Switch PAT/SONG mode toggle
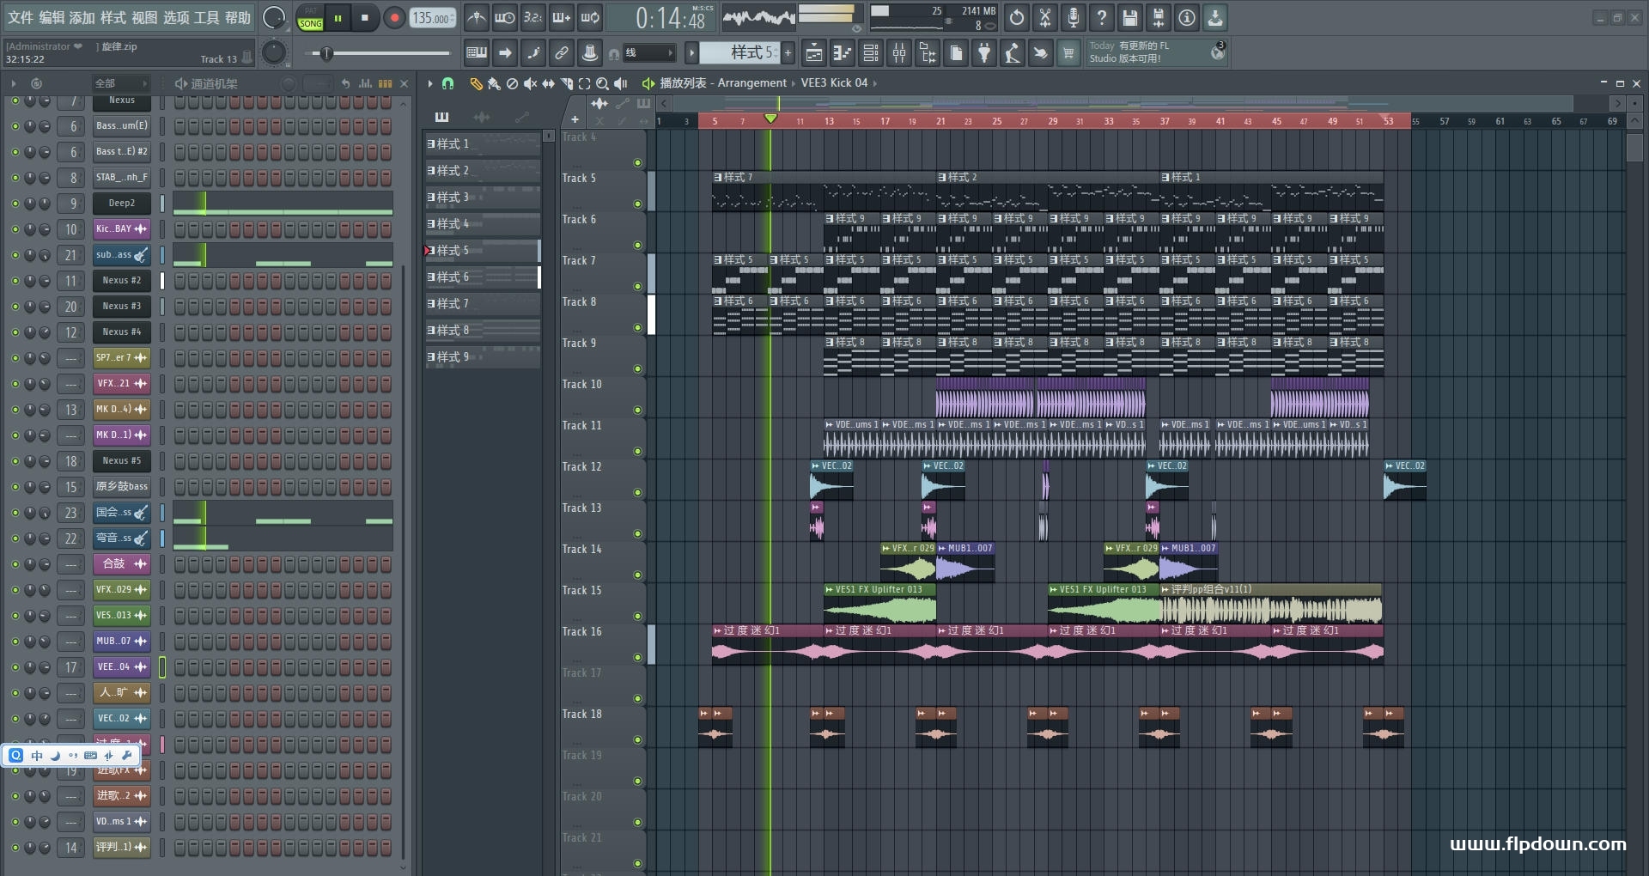 (x=310, y=18)
